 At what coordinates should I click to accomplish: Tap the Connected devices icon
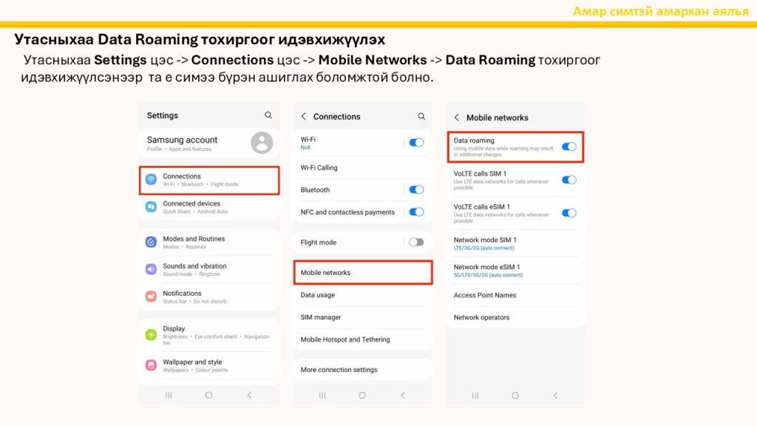[x=151, y=207]
